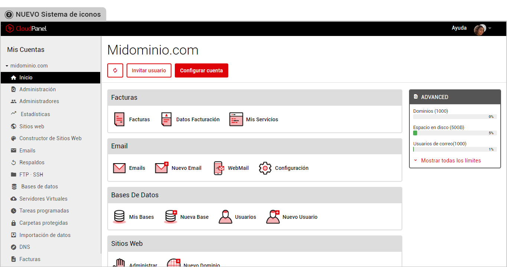Click the Configurar cuenta button
507x267 pixels.
pyautogui.click(x=201, y=70)
